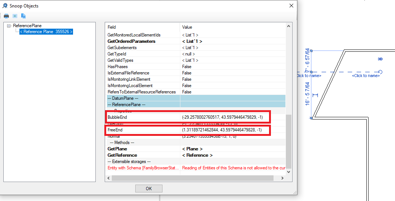Click the copy document icon in toolbar
Viewport: 395px width, 201px height.
[x=23, y=16]
